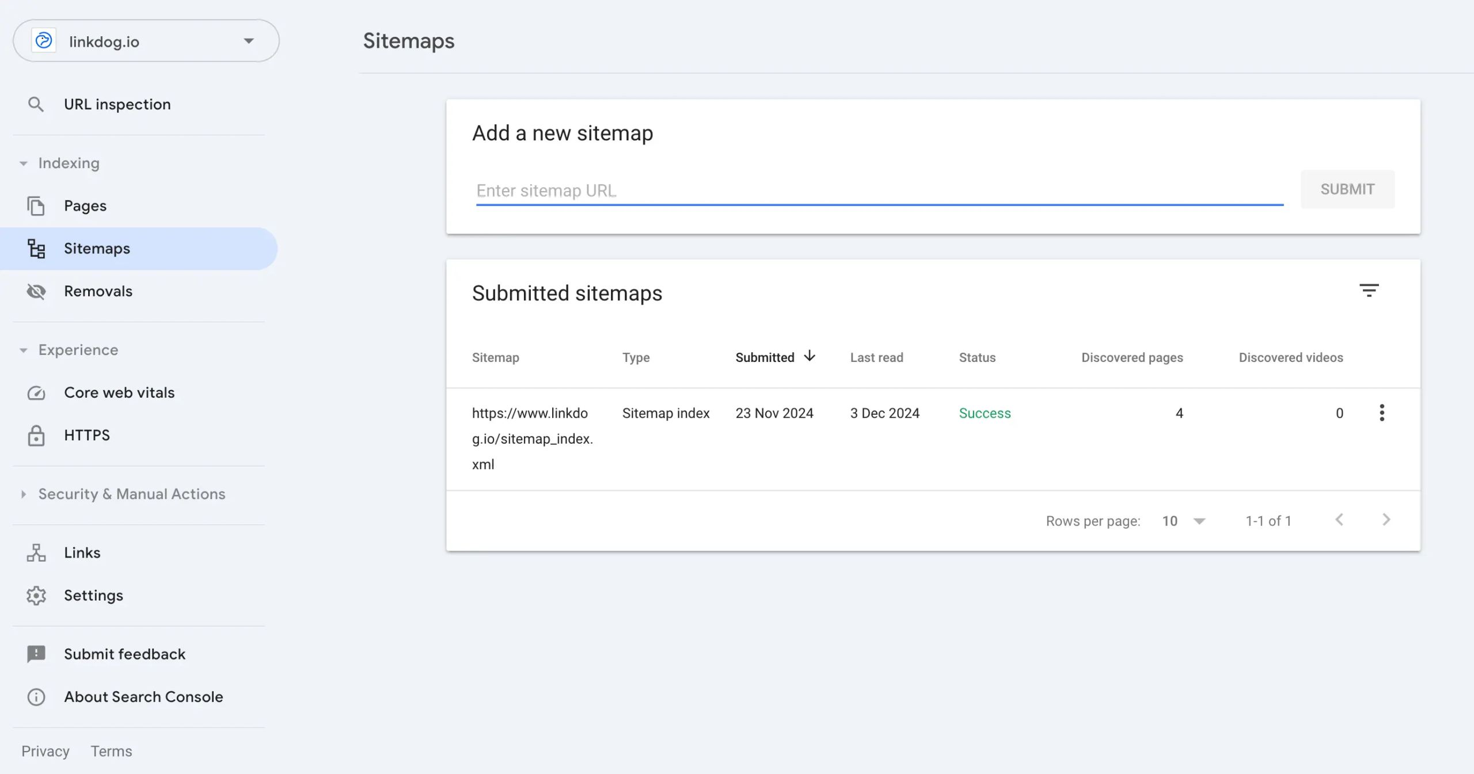Click the SUBMIT sitemap button
The image size is (1474, 774).
(1347, 189)
